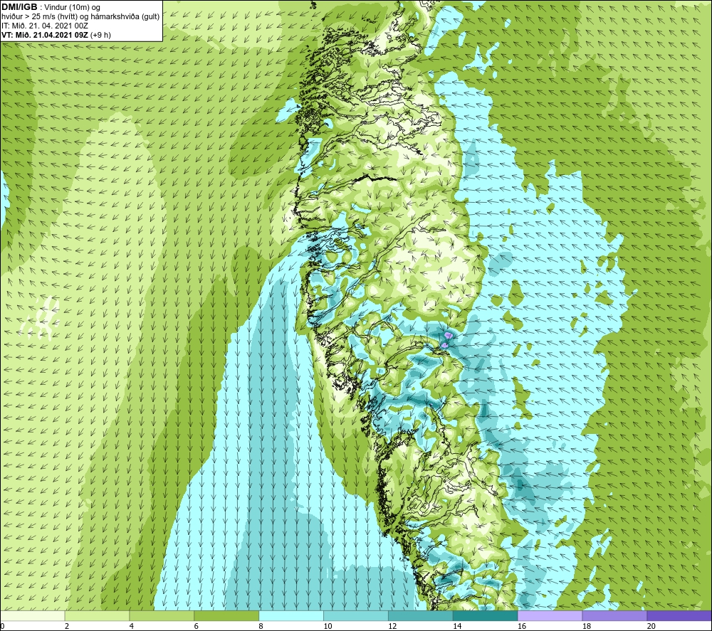The width and height of the screenshot is (712, 631).
Task: Click the "VT: Mið. 21.04.2021 09Z" valid time
Action: coord(45,35)
